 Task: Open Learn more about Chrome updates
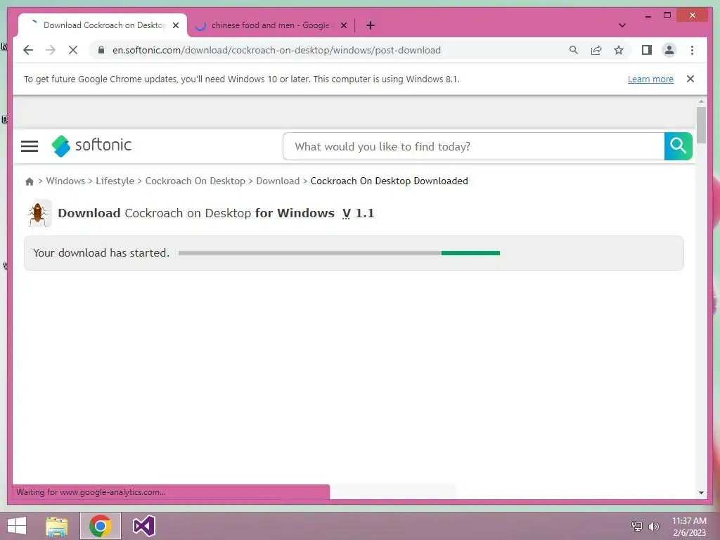tap(650, 79)
